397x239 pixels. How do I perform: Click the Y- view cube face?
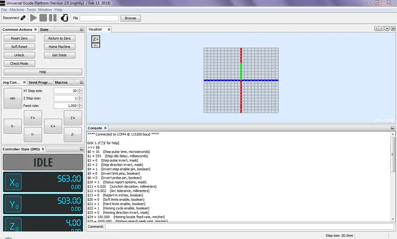(96, 46)
